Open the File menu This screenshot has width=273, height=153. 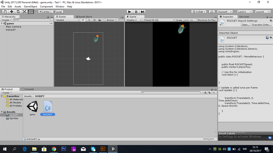coord(3,6)
